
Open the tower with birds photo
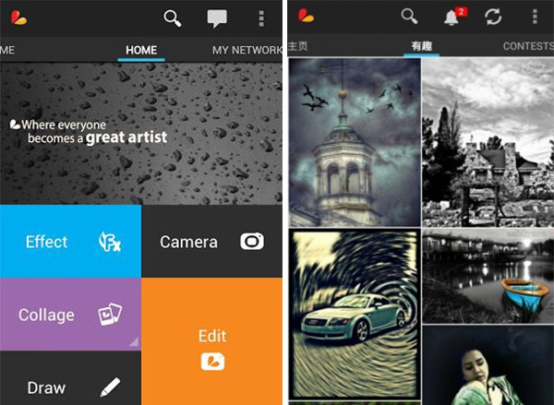point(355,141)
